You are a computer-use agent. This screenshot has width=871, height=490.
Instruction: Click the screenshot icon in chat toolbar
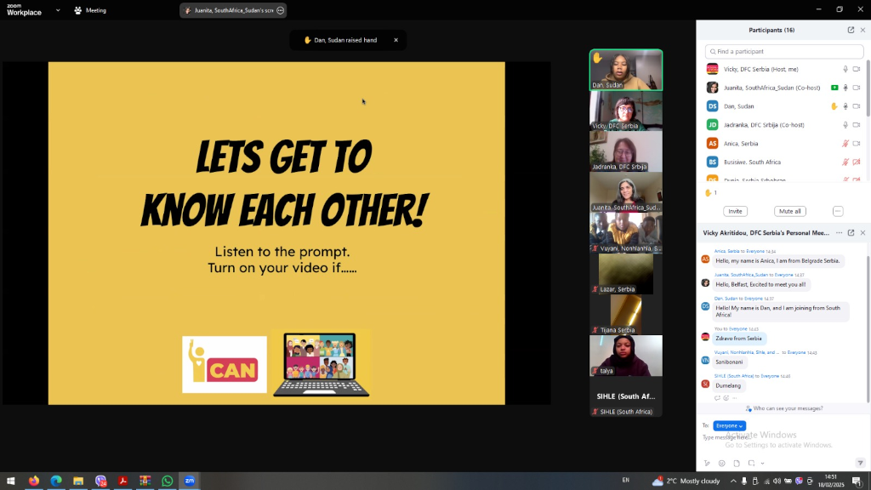point(751,464)
